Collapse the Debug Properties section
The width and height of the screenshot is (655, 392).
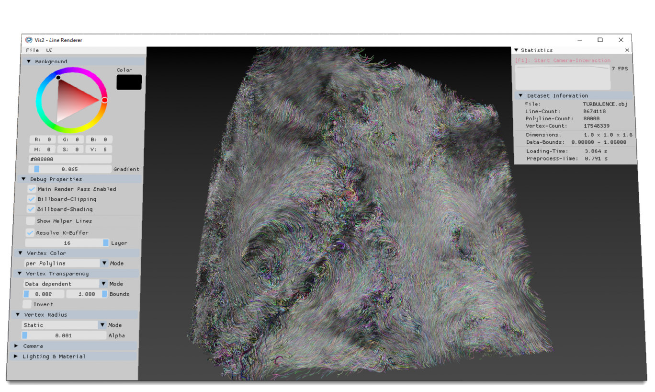point(23,179)
